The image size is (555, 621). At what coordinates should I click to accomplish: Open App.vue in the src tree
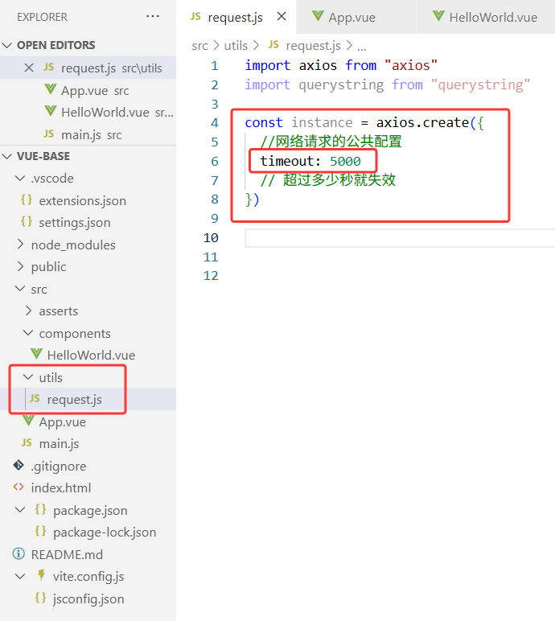[x=63, y=422]
